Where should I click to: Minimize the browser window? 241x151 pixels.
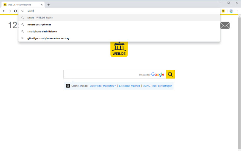220,3
